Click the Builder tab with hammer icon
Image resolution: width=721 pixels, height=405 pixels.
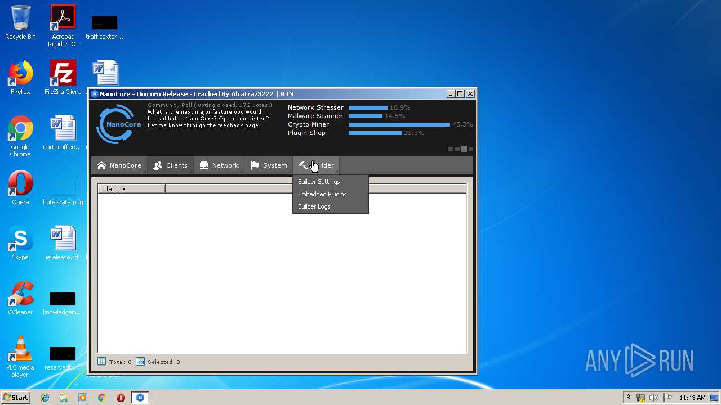click(x=317, y=165)
